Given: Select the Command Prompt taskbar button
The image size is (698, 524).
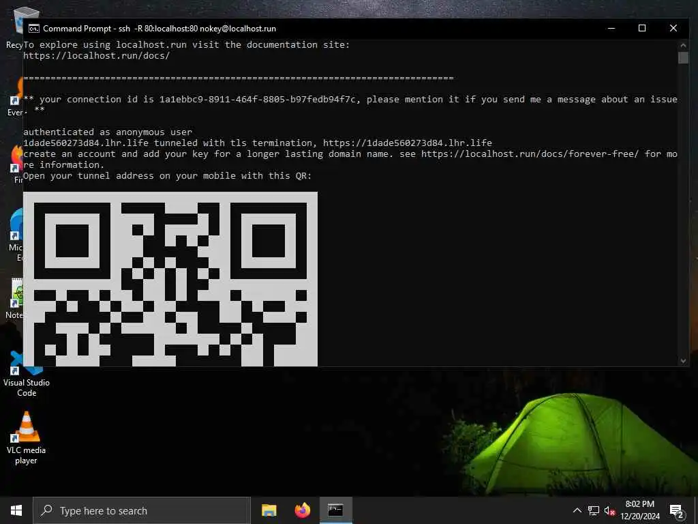Looking at the screenshot, I should [x=335, y=510].
